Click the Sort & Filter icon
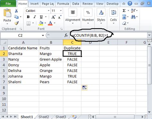Image resolution: width=152 pixels, height=119 pixels. coord(133,11)
